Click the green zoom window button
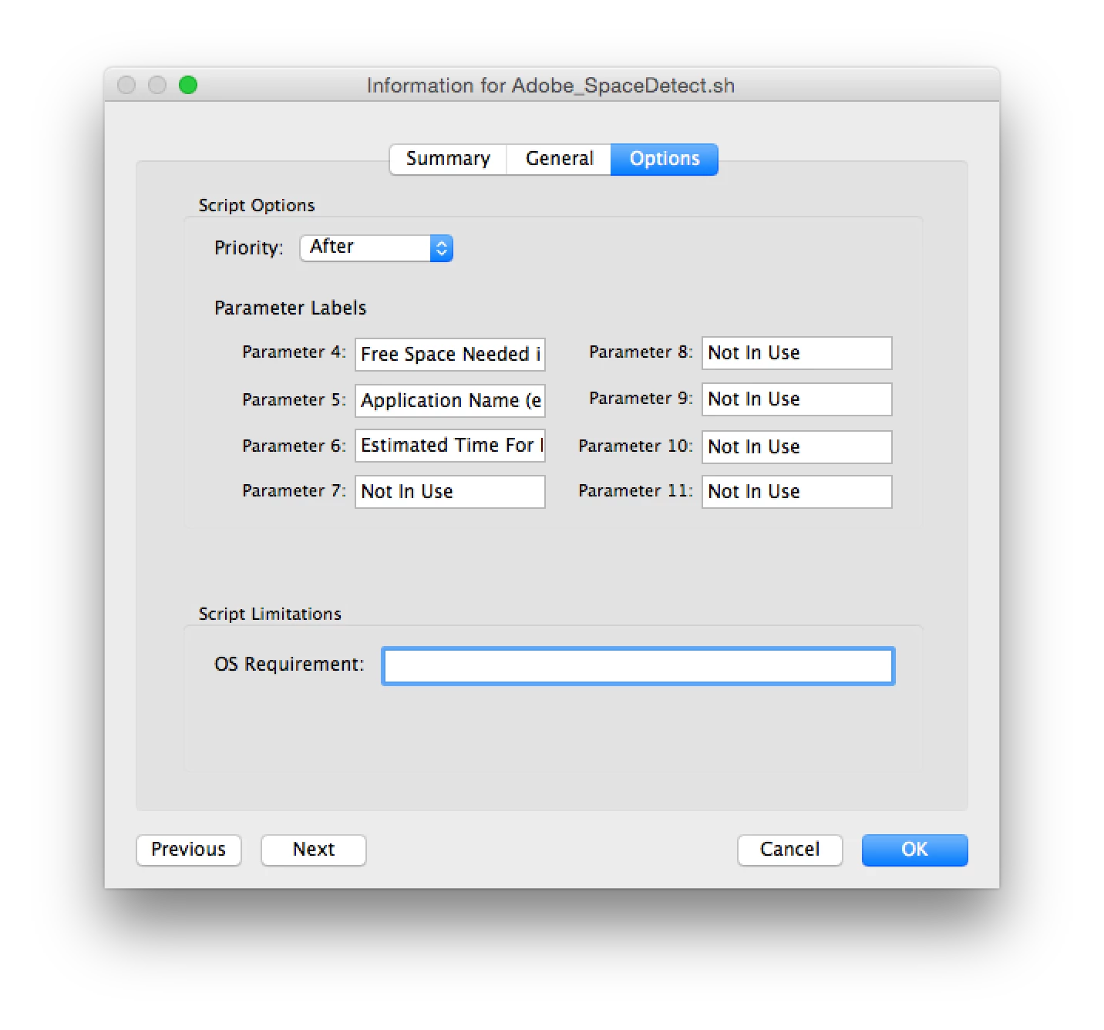Screen dimensions: 1104x1030 tap(188, 85)
